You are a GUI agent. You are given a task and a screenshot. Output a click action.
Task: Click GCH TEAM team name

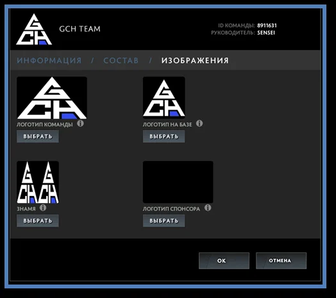click(80, 29)
